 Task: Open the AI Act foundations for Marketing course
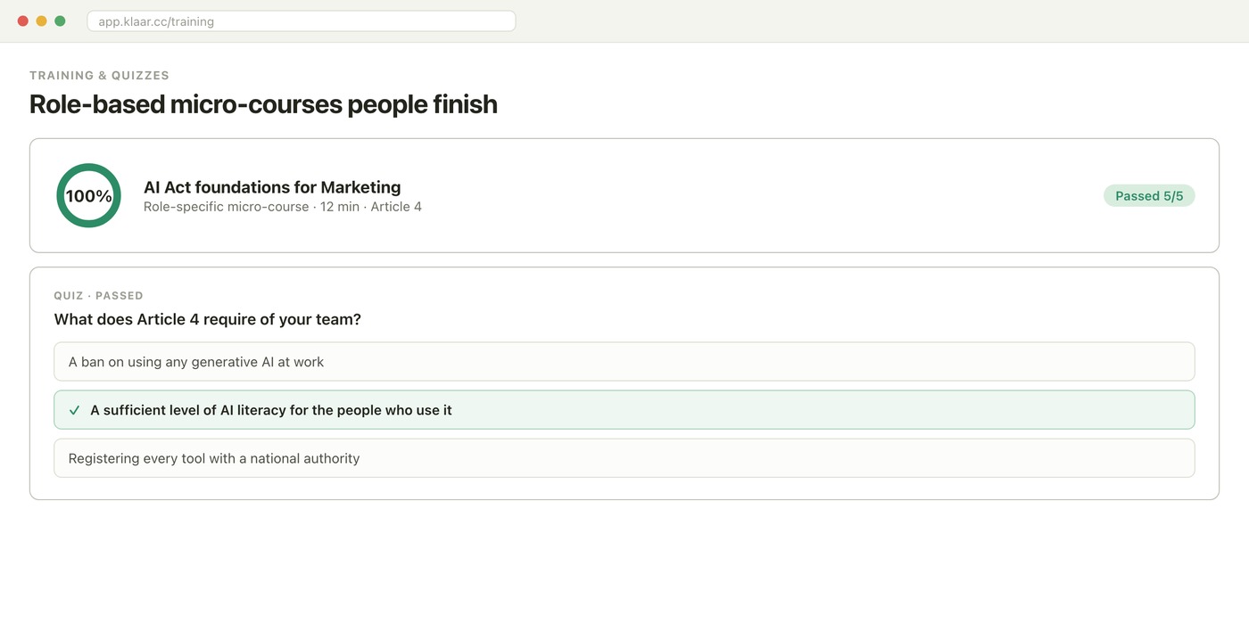point(272,187)
